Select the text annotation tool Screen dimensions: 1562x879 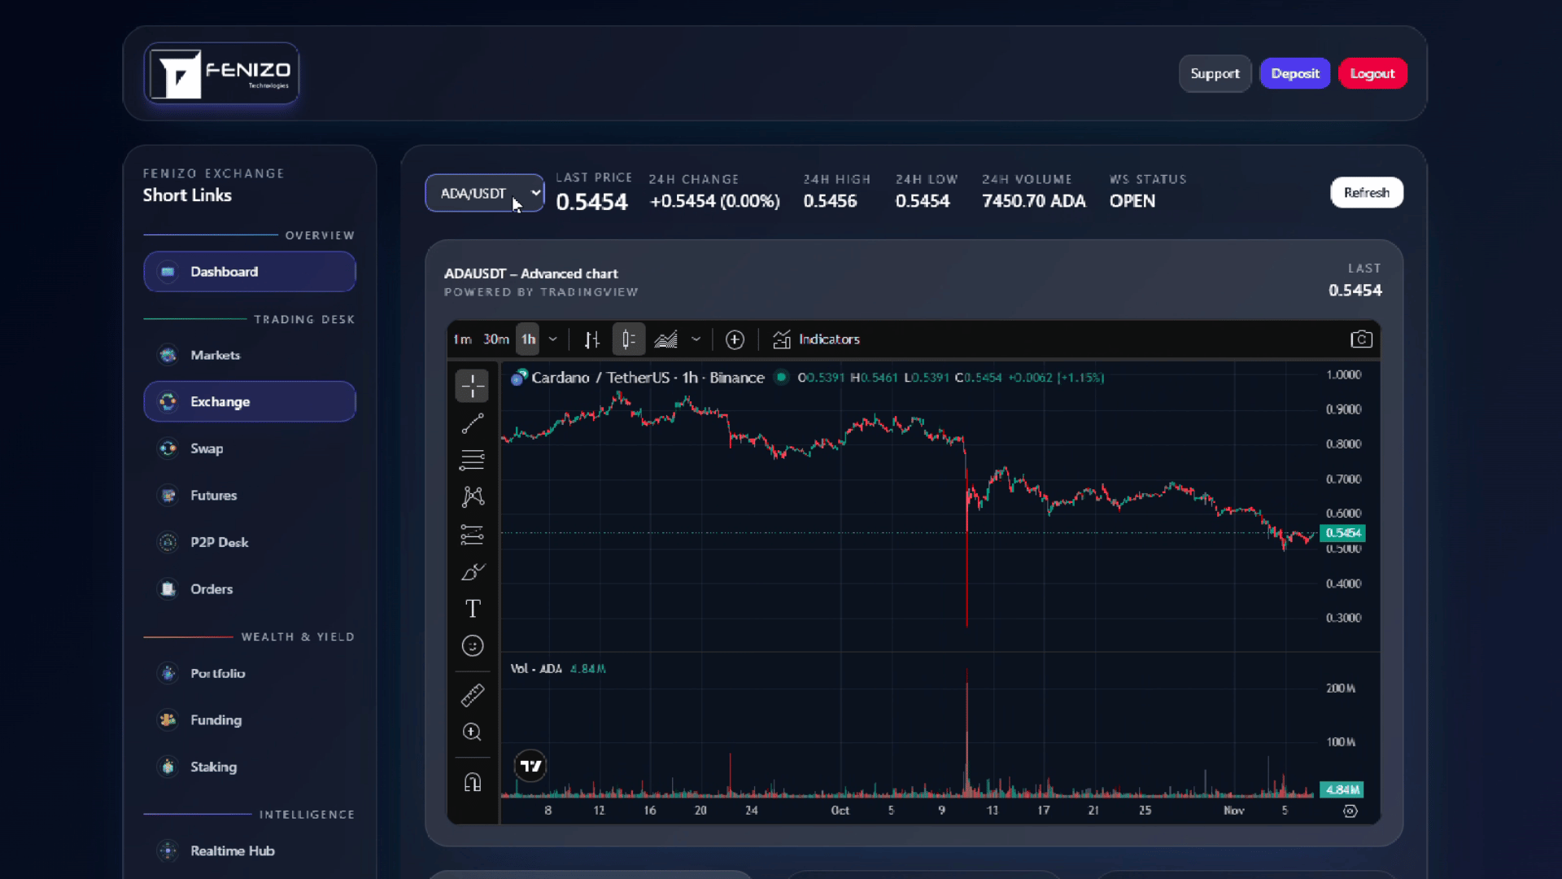[x=472, y=609]
